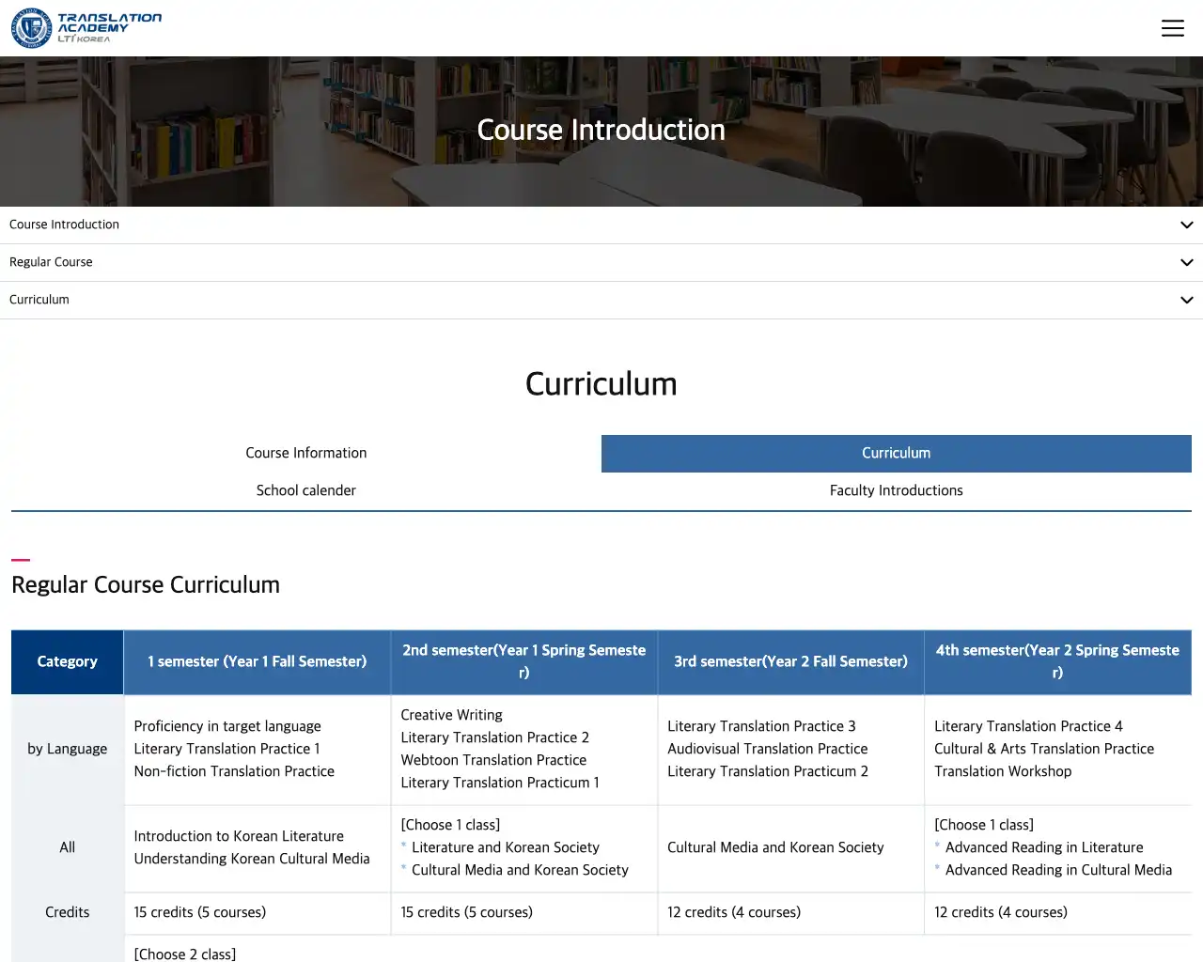Screen dimensions: 1203x962
Task: Expand the Curriculum breadcrumb dropdown chevron
Action: coord(1186,301)
